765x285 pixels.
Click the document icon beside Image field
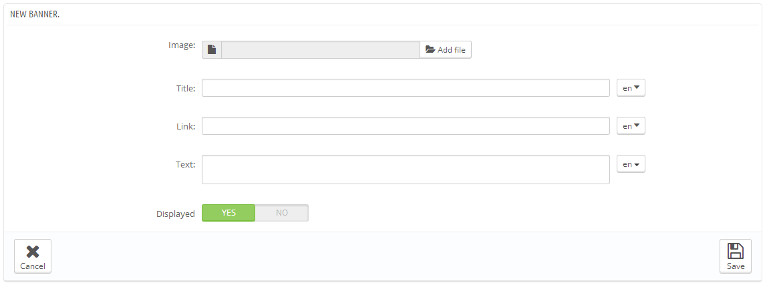pyautogui.click(x=212, y=49)
